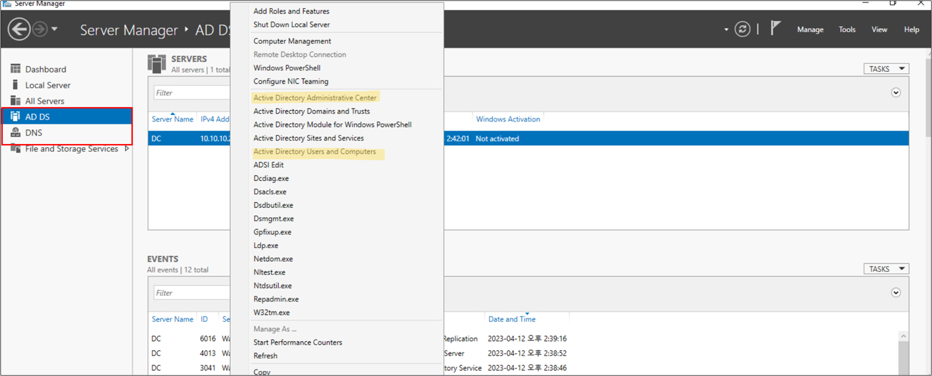Click the File and Storage Services icon
The image size is (932, 376).
(15, 148)
